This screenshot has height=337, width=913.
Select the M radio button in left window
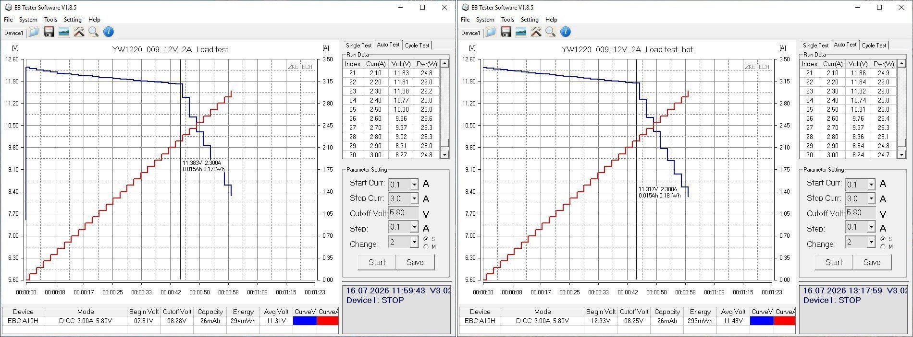coord(426,247)
